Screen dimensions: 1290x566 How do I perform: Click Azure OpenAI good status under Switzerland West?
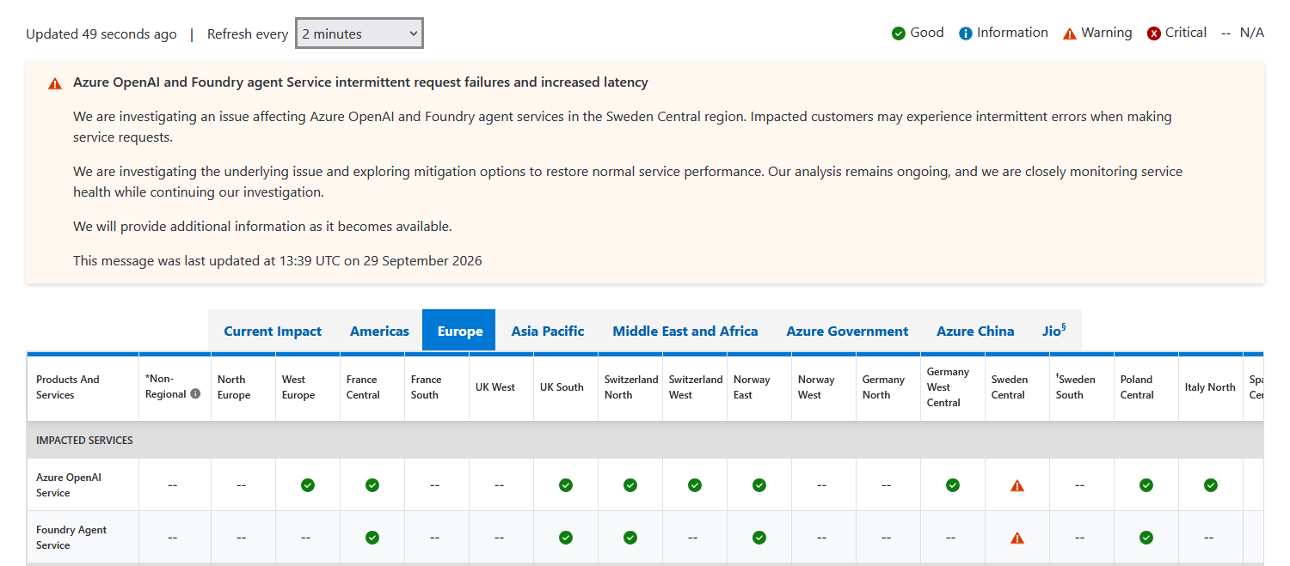(695, 485)
